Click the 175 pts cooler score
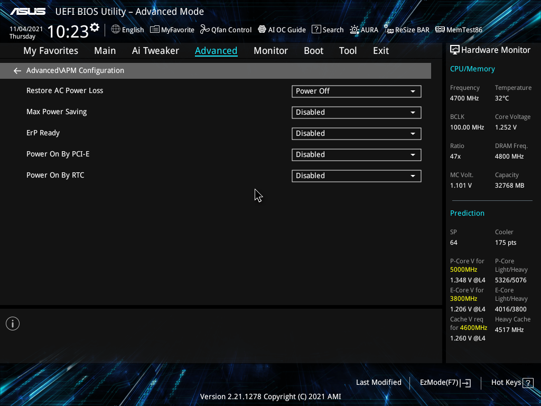Screen dimensions: 541x406 (x=506, y=243)
